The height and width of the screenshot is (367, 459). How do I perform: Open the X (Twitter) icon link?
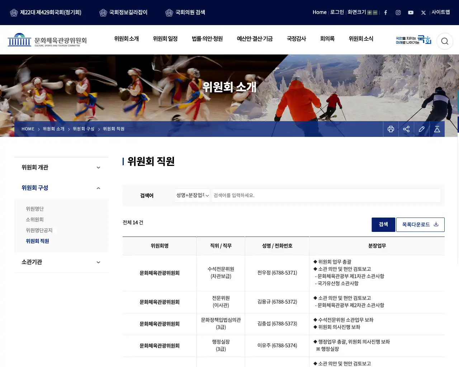coord(423,13)
